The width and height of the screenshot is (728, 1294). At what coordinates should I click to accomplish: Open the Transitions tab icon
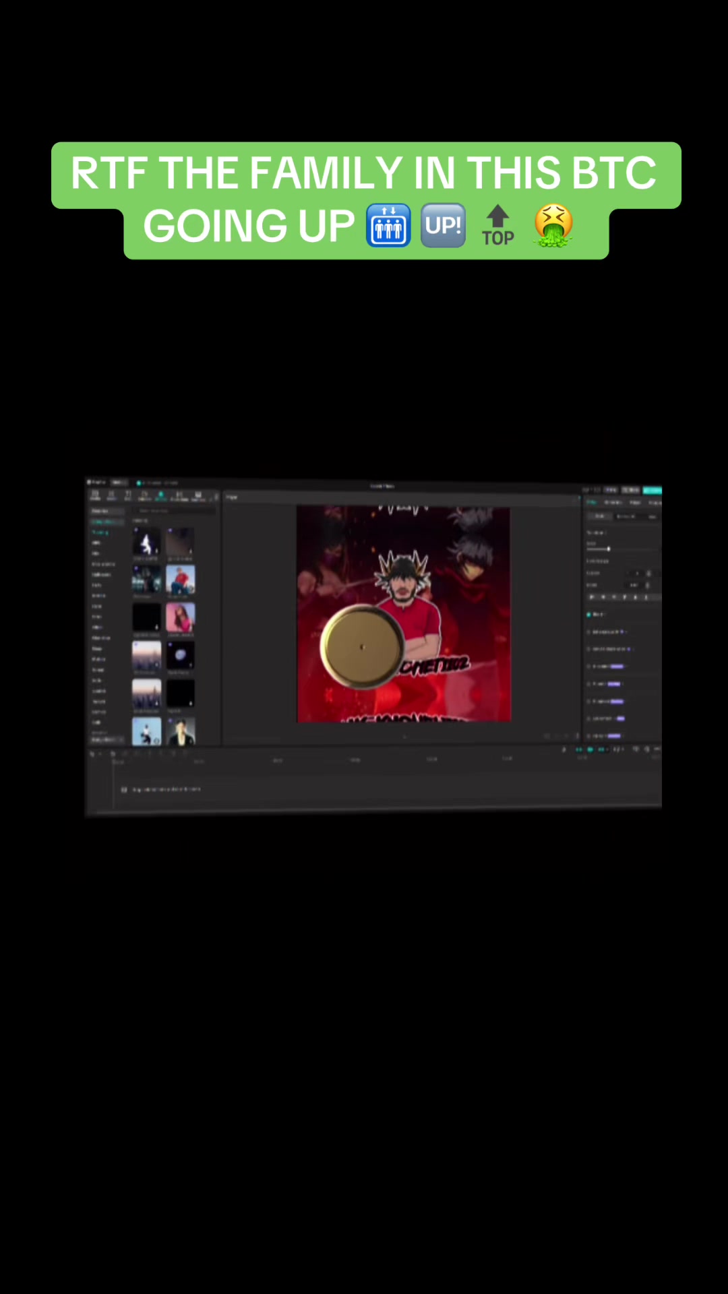click(x=179, y=495)
